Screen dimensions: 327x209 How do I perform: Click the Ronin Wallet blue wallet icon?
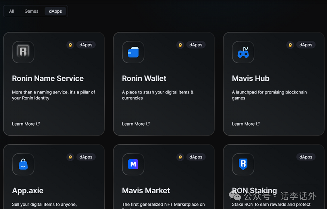[x=133, y=52]
